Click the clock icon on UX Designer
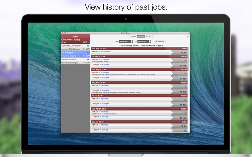This screenshot has height=157, width=252. (79, 56)
